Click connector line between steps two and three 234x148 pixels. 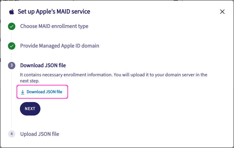click(12, 56)
